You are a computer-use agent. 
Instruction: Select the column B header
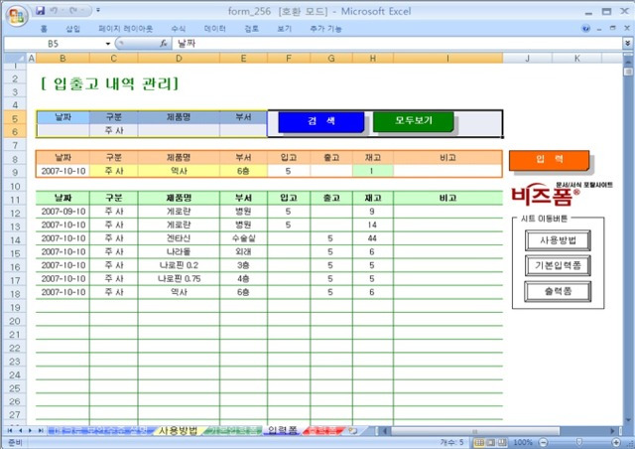click(63, 58)
